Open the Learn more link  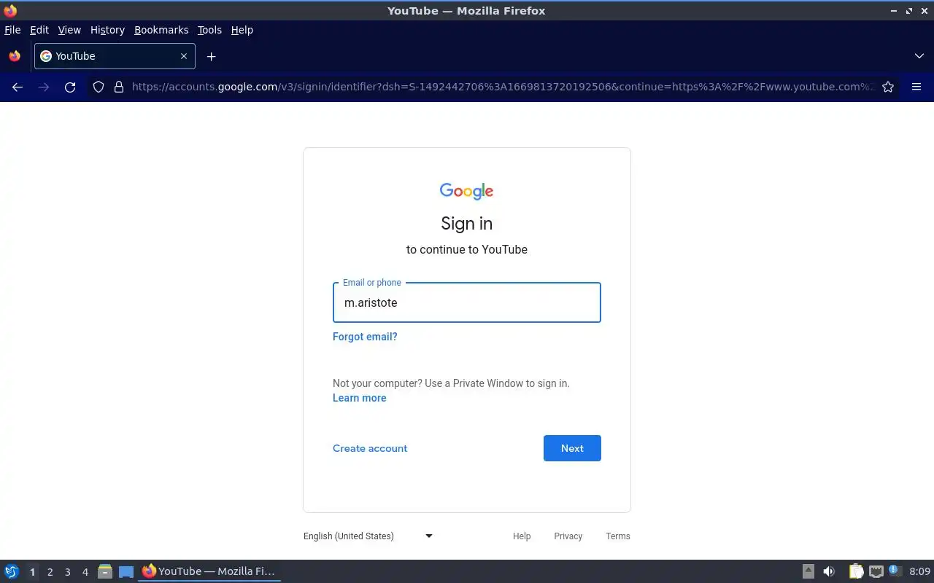(x=359, y=398)
